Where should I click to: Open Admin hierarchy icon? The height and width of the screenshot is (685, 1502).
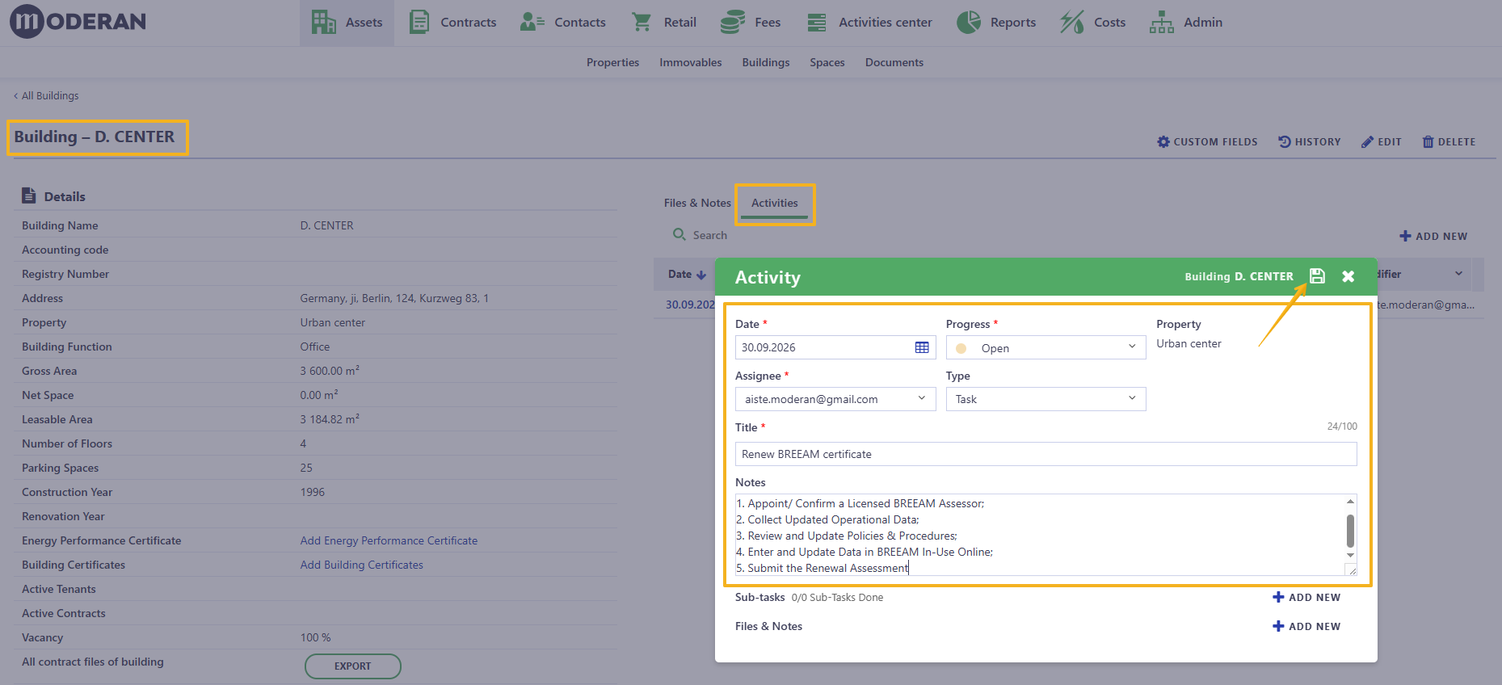tap(1162, 22)
